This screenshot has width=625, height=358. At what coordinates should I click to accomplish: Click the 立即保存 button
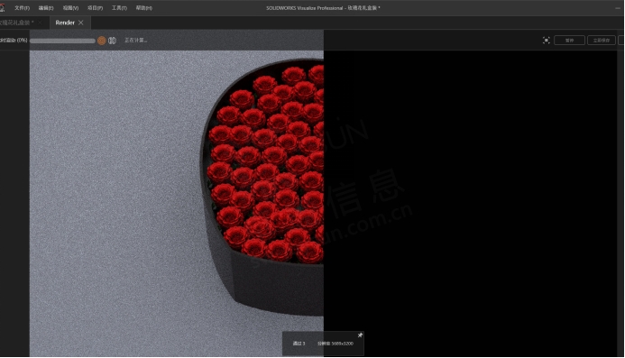point(601,41)
